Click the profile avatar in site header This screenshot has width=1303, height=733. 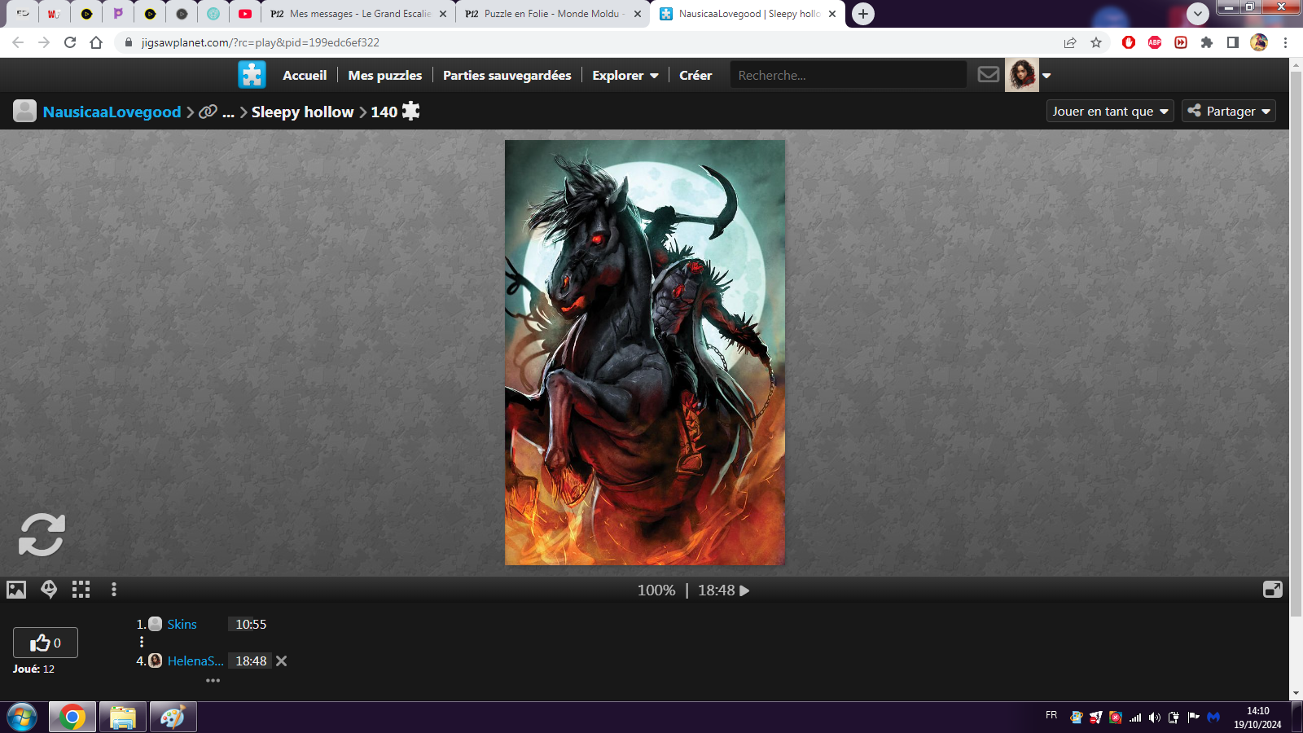1022,75
